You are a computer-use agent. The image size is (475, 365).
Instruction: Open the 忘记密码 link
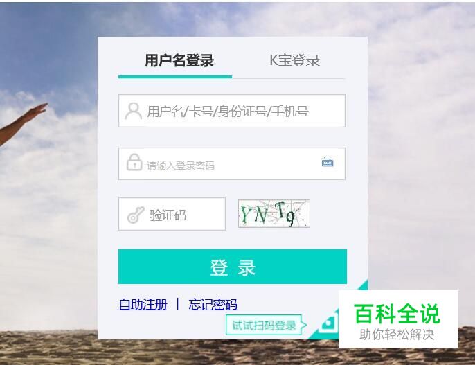pyautogui.click(x=213, y=305)
